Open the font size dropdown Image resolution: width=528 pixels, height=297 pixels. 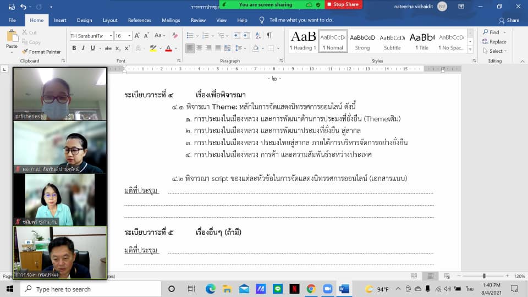tap(129, 36)
